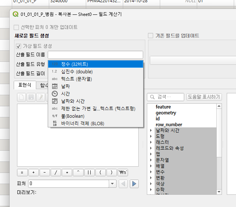Insert the '-' operator
This screenshot has width=236, height=207.
[x=44, y=173]
